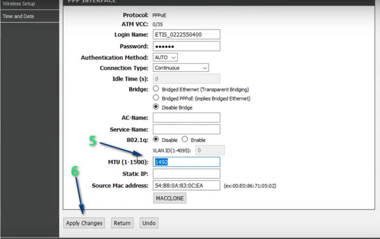The width and height of the screenshot is (380, 239).
Task: Click into the Password field
Action: click(187, 46)
